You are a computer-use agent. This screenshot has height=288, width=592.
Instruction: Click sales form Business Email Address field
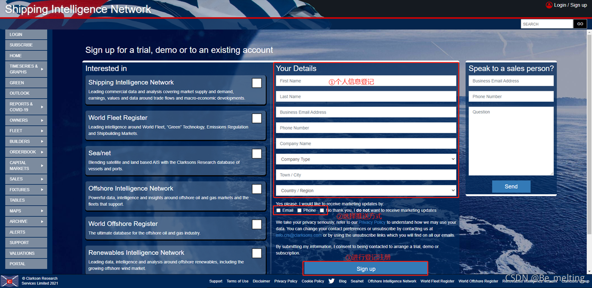[511, 81]
